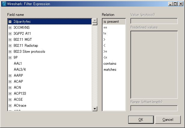Screen dimensions: 185x128
Task: Select the 9P field name
Action: click(16, 58)
